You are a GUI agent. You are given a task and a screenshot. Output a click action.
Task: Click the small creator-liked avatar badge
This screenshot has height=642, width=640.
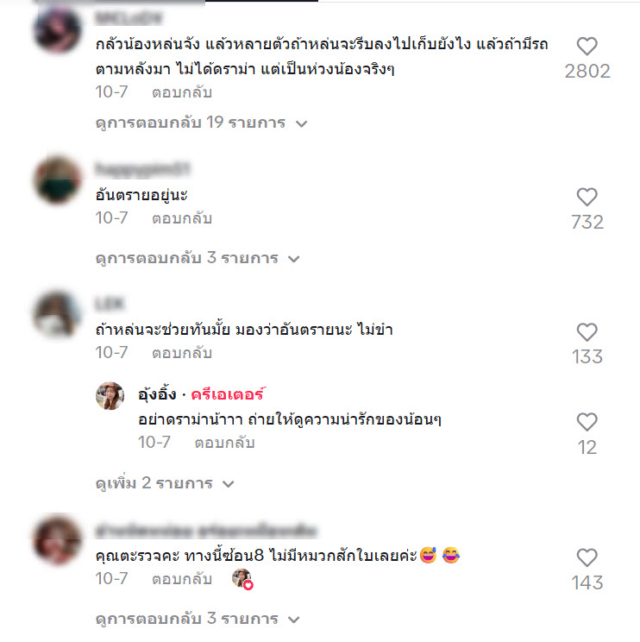tap(242, 579)
